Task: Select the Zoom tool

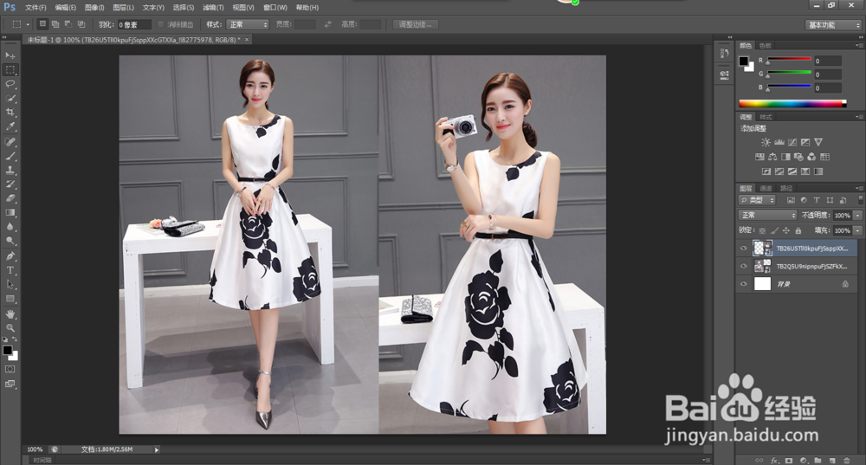Action: tap(10, 328)
